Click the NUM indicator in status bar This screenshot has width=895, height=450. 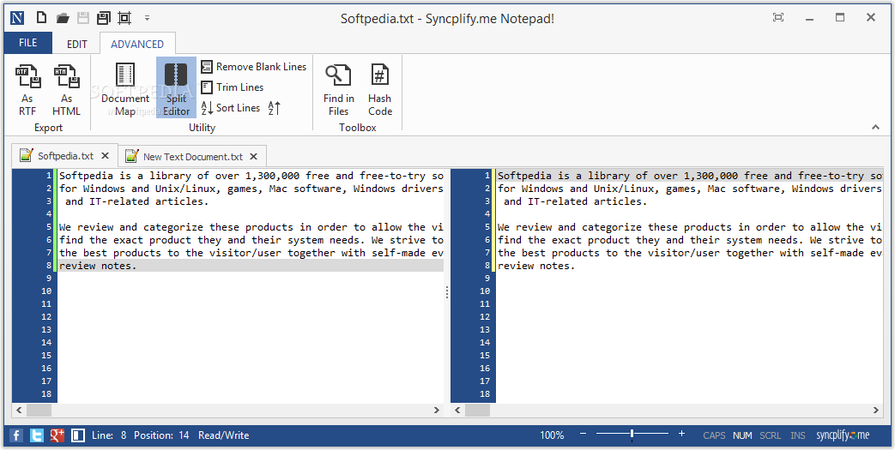coord(742,435)
